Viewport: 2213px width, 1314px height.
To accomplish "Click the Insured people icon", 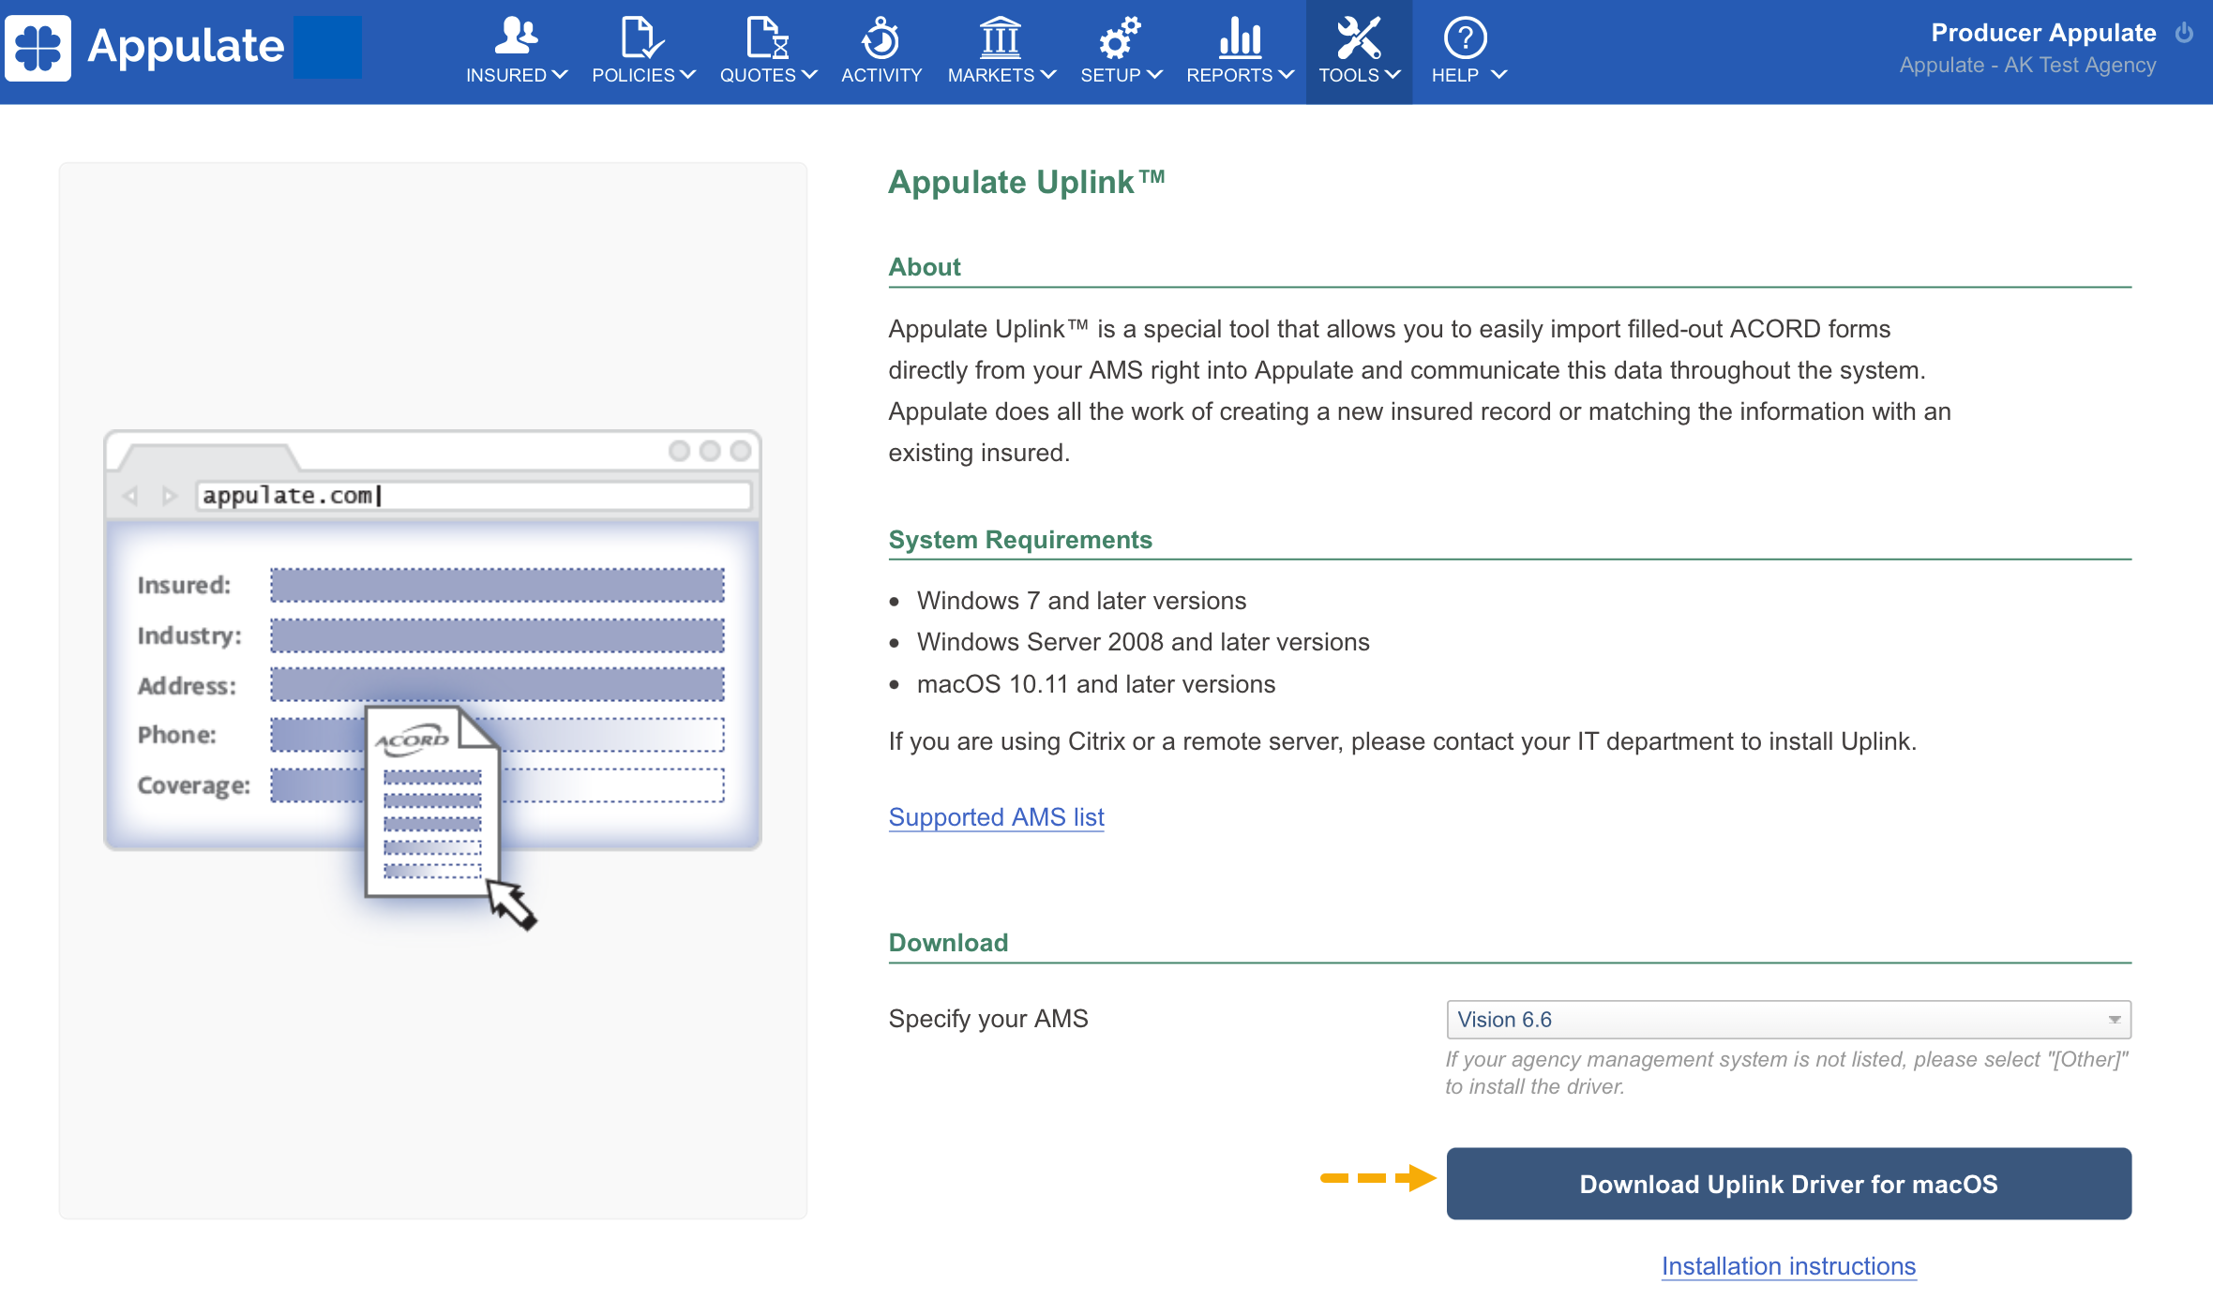I will click(x=516, y=36).
